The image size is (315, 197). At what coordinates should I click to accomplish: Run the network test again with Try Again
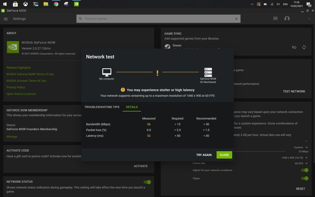point(204,155)
